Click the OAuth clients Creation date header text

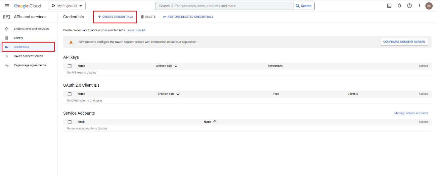pyautogui.click(x=166, y=94)
